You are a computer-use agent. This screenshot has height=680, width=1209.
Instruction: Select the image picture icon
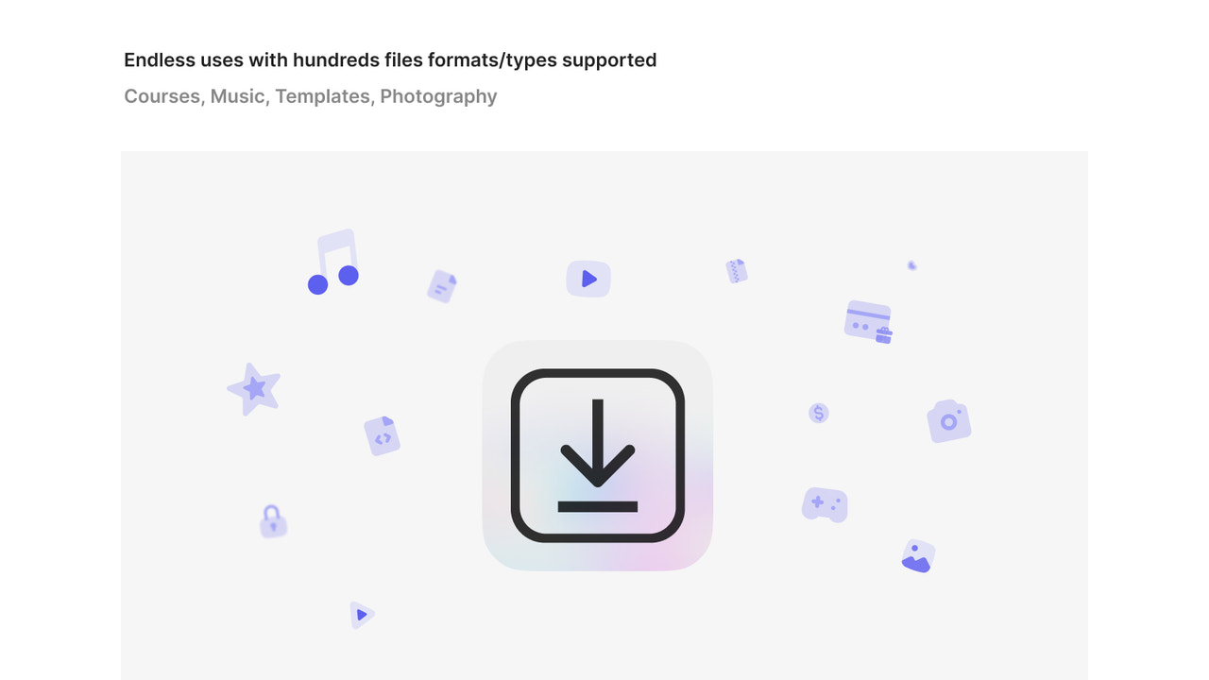pos(918,556)
